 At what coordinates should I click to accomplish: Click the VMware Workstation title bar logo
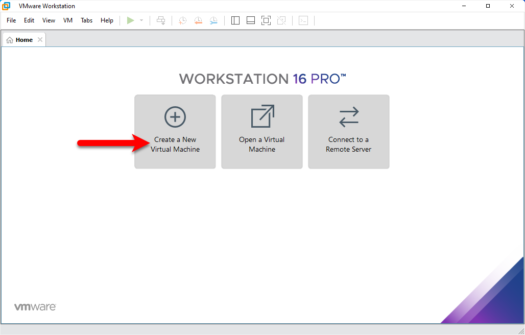6,6
